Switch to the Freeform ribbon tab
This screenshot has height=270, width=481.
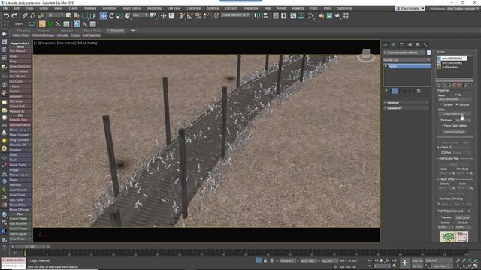pos(44,31)
